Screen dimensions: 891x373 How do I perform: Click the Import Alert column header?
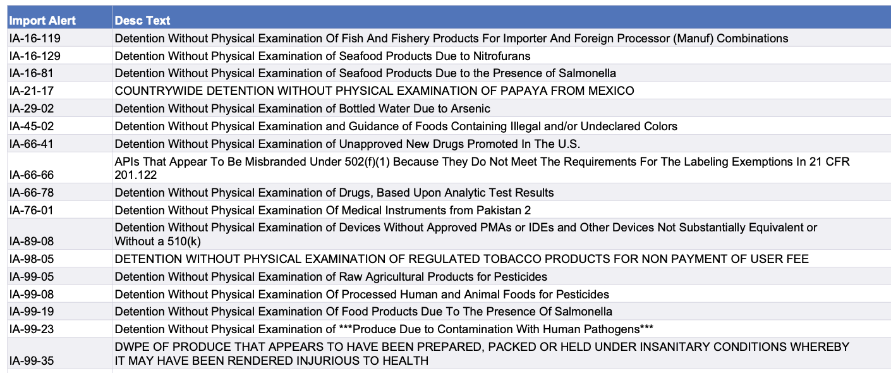tap(42, 20)
